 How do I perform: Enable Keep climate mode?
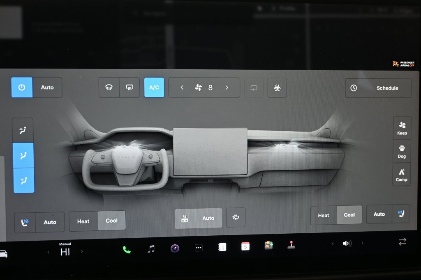point(402,127)
